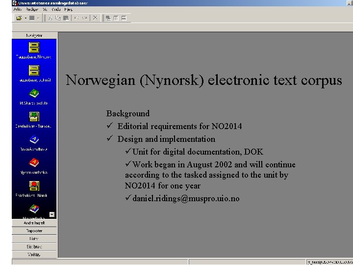Open the Vindu menu

coord(56,9)
